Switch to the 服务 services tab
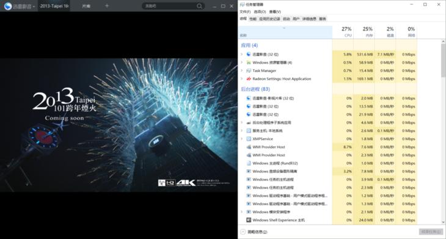 click(x=322, y=19)
